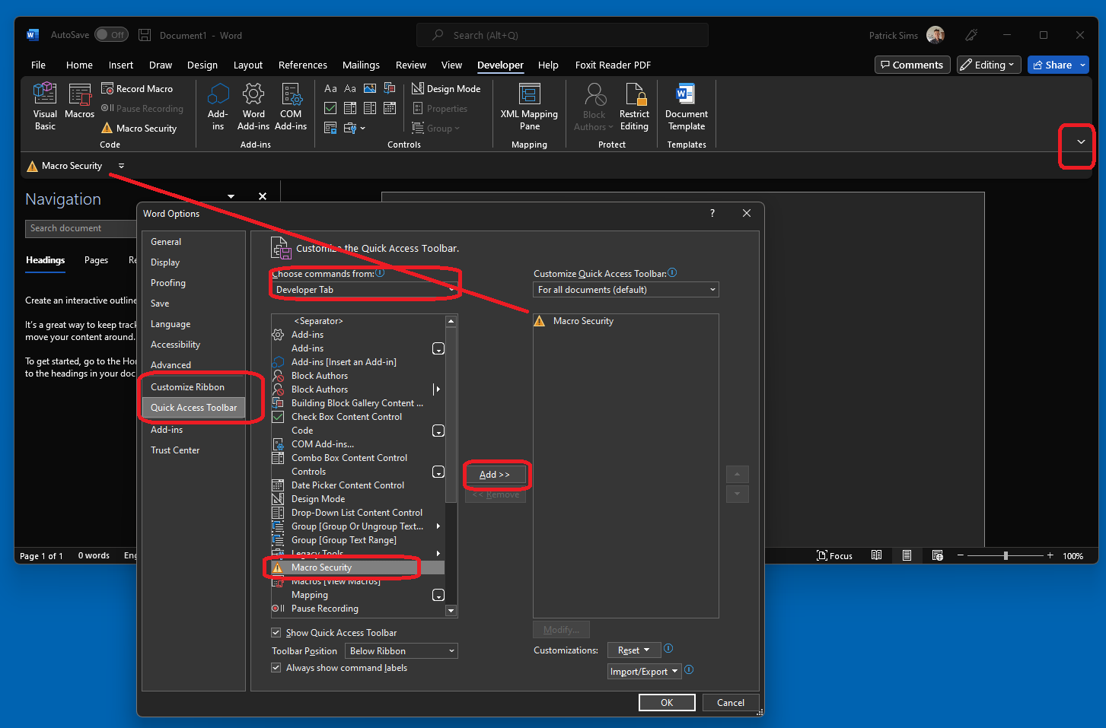Viewport: 1106px width, 728px height.
Task: Select Macro Security in the commands list
Action: [x=358, y=567]
